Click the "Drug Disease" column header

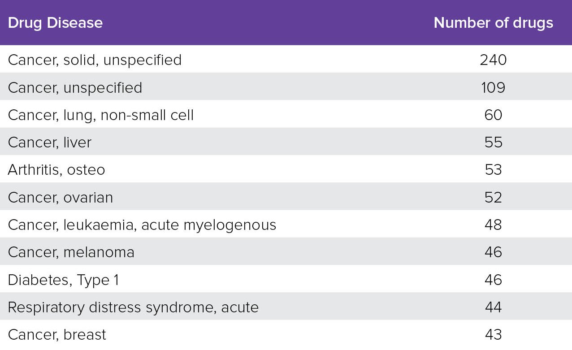click(x=55, y=23)
